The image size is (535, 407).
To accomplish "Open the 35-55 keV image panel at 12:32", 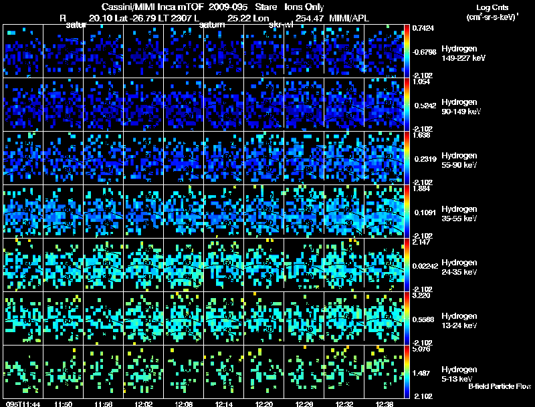I will click(344, 212).
